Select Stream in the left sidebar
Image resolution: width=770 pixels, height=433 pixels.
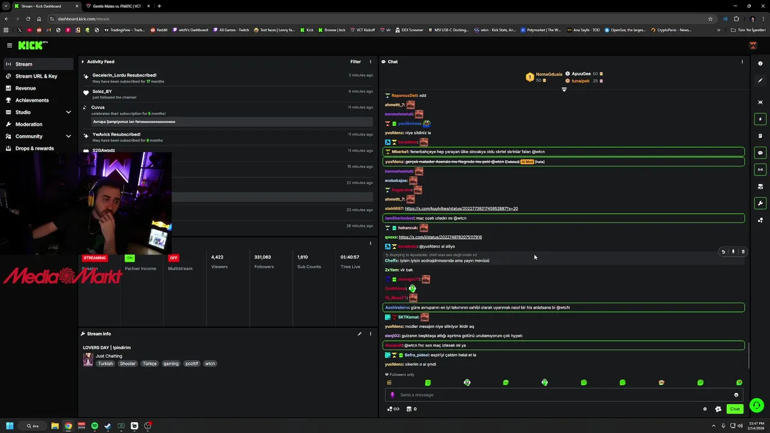(x=38, y=64)
